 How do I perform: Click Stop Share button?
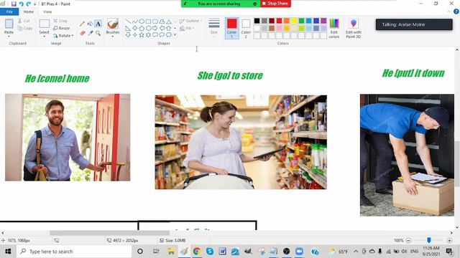tap(275, 4)
